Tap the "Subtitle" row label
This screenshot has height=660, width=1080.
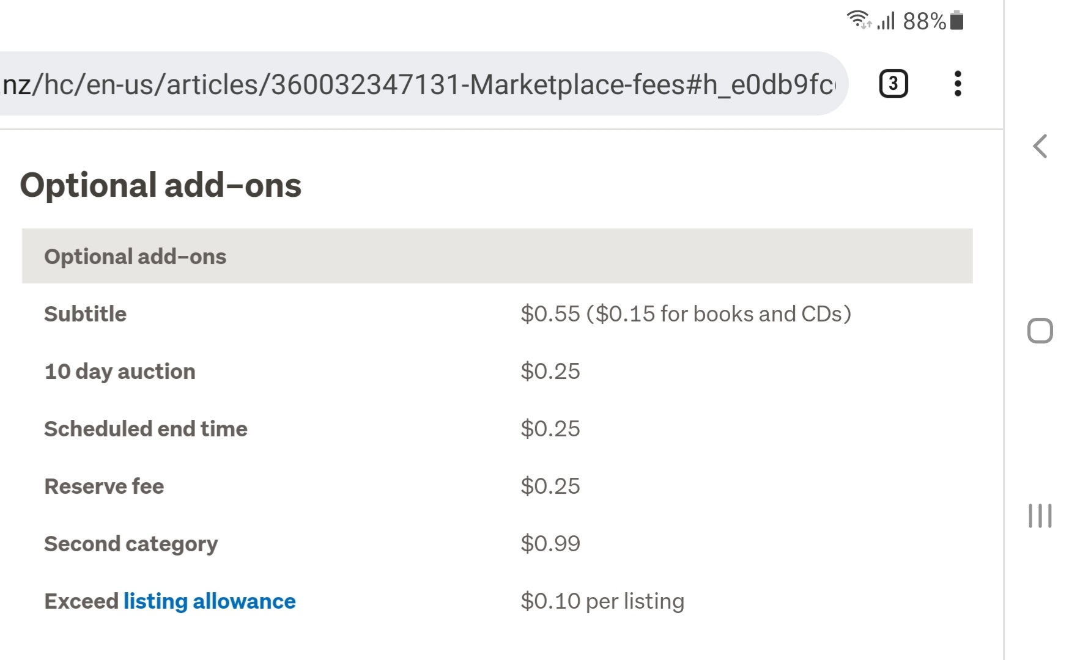point(86,314)
